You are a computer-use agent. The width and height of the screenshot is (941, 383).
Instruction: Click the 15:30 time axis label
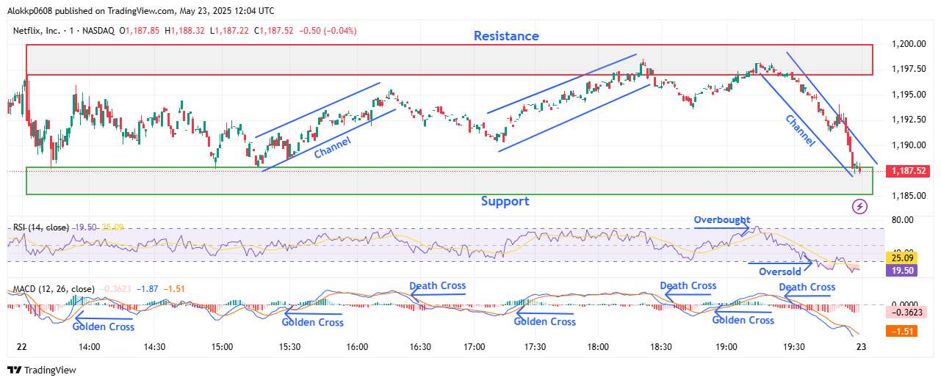[289, 347]
